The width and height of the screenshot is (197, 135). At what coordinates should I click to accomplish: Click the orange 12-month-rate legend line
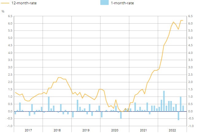pos(5,3)
